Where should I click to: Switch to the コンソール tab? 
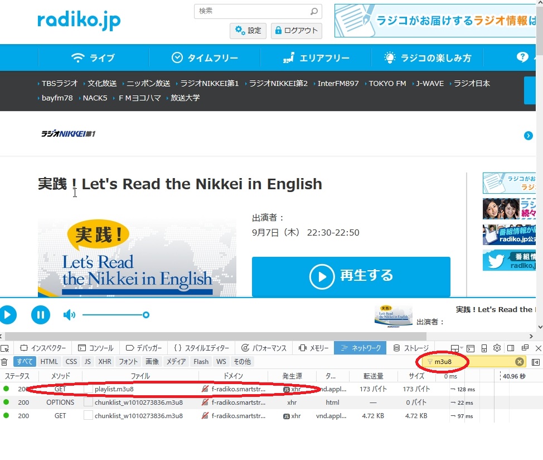click(95, 348)
